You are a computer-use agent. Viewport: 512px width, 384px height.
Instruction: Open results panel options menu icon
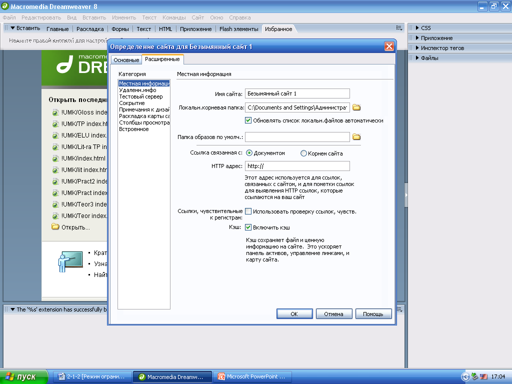[399, 309]
